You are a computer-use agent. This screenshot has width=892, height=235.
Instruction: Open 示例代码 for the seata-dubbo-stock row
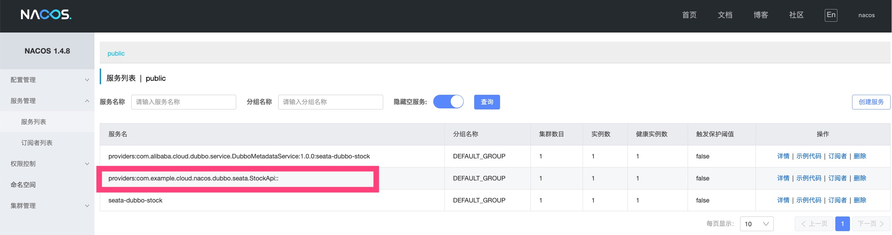pos(809,200)
